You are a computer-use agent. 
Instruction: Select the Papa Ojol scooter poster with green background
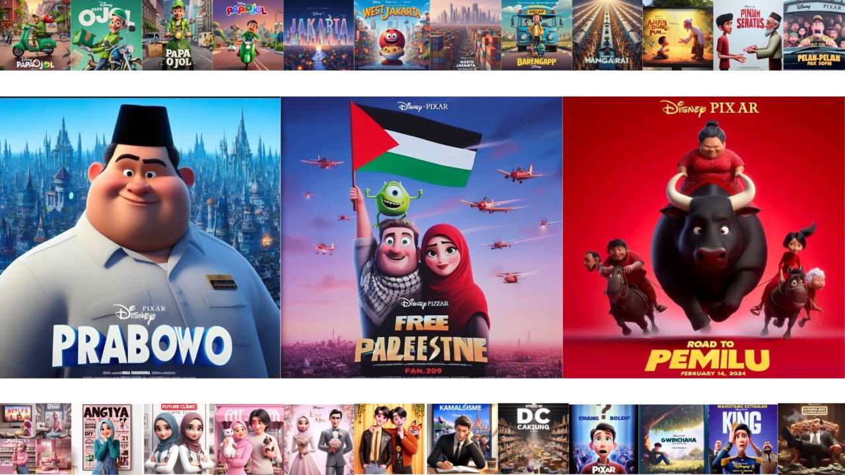point(106,35)
